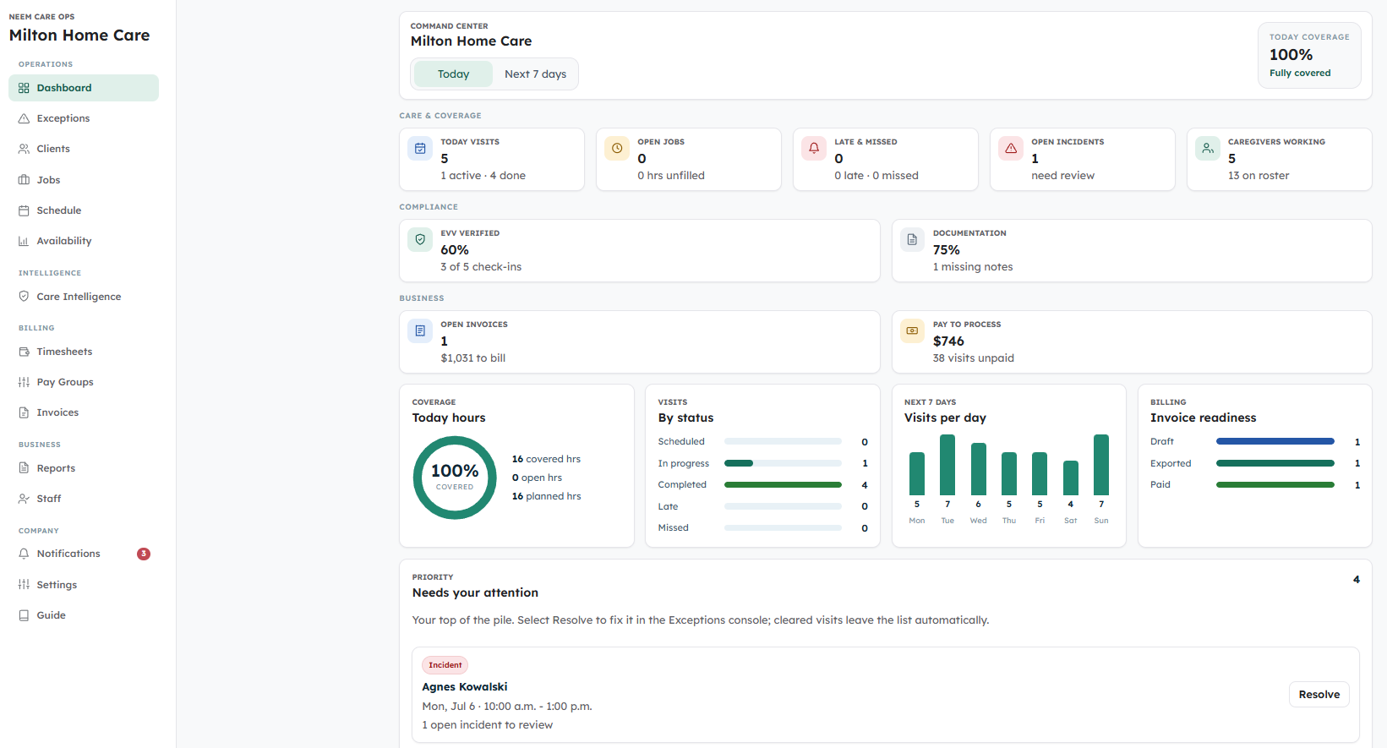Click the Pay to Process money icon
Image resolution: width=1387 pixels, height=748 pixels.
tap(912, 331)
